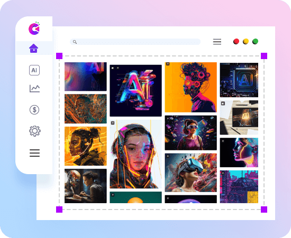Open the settings gear icon
Viewport: 291px width, 238px height.
tap(35, 131)
